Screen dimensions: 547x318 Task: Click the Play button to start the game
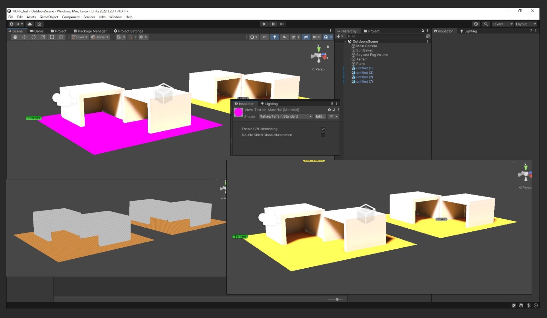click(264, 24)
